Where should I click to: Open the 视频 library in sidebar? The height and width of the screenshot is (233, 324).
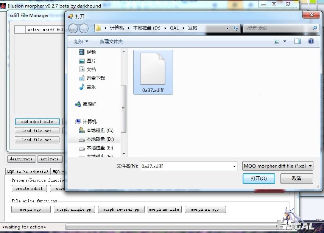coord(91,52)
